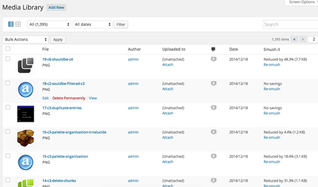Sort by Date column header
This screenshot has height=187, width=318.
click(x=234, y=49)
